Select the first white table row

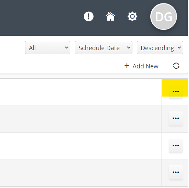81,92
